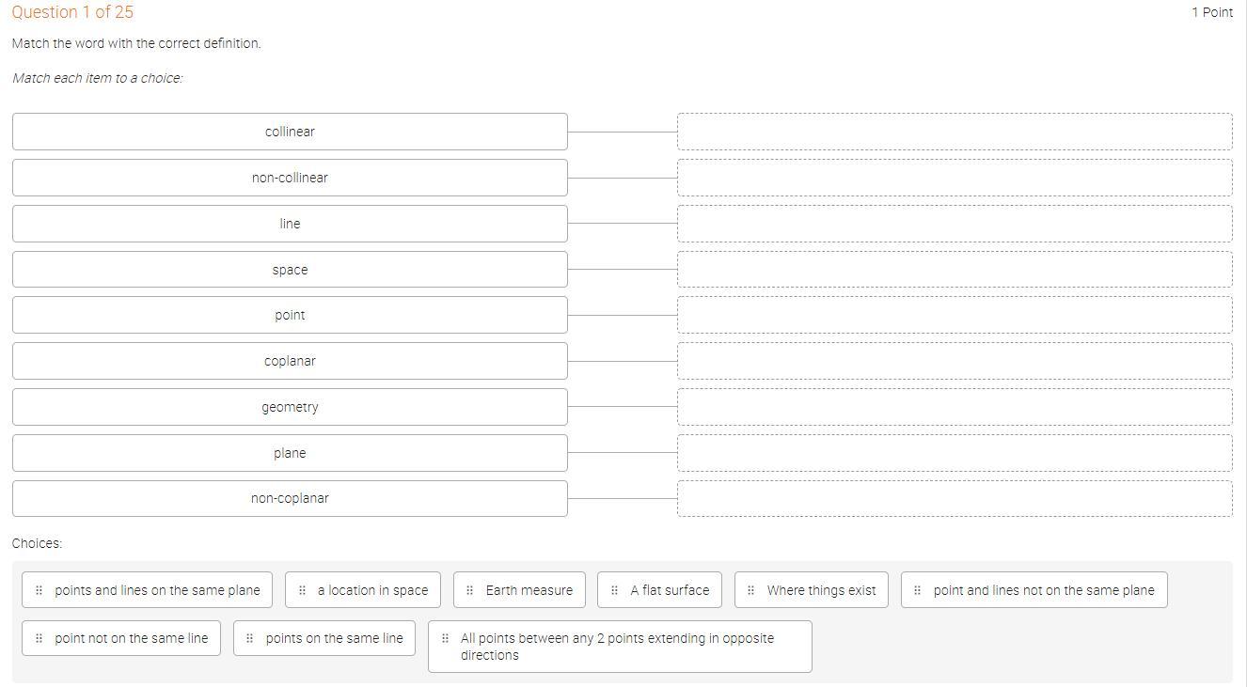The width and height of the screenshot is (1247, 687).
Task: Click empty drop zone next to 'coplanar'
Action: [x=955, y=361]
